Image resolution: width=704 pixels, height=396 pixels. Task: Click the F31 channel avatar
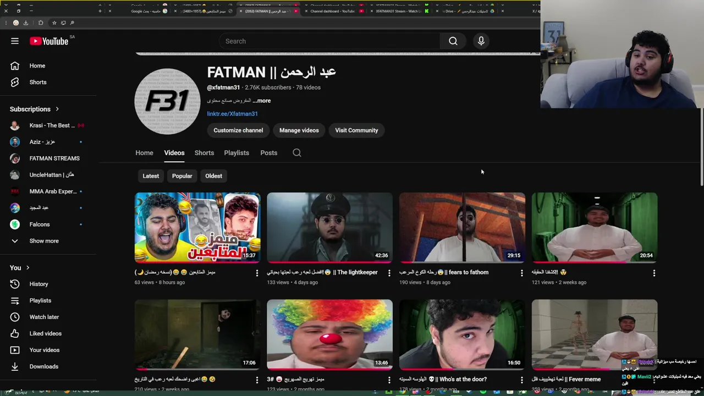point(167,101)
